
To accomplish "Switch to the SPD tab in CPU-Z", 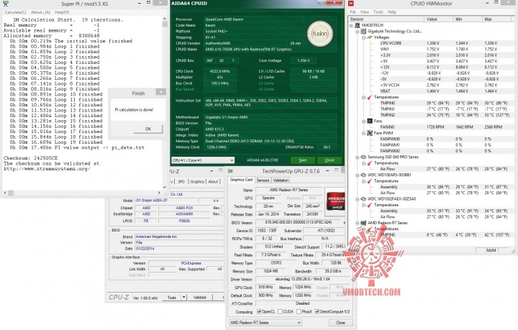I will click(181, 181).
